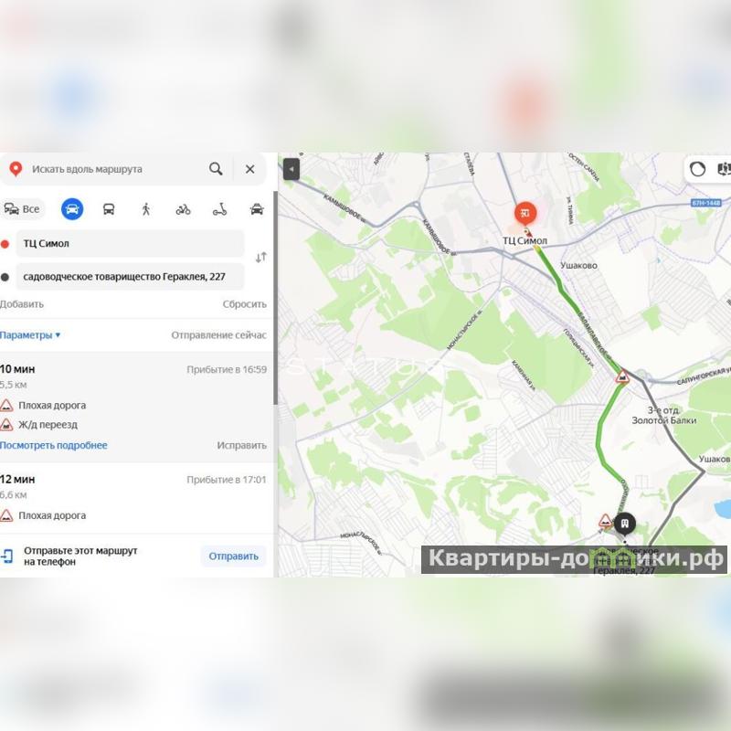Screen dimensions: 731x731
Task: Click the route panel scrollbar
Action: pyautogui.click(x=276, y=299)
